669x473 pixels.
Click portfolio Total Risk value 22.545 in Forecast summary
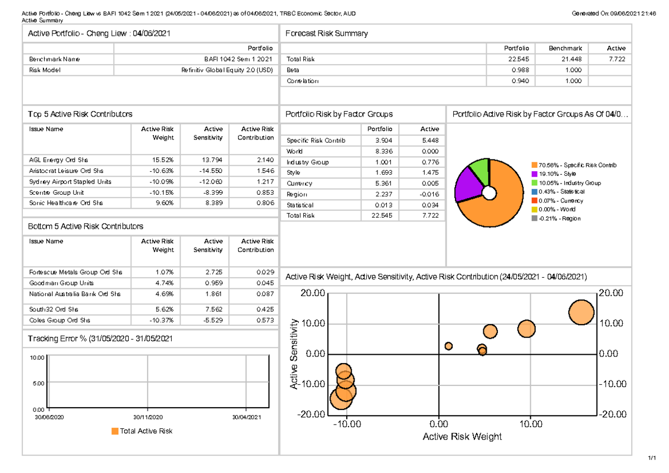point(519,60)
